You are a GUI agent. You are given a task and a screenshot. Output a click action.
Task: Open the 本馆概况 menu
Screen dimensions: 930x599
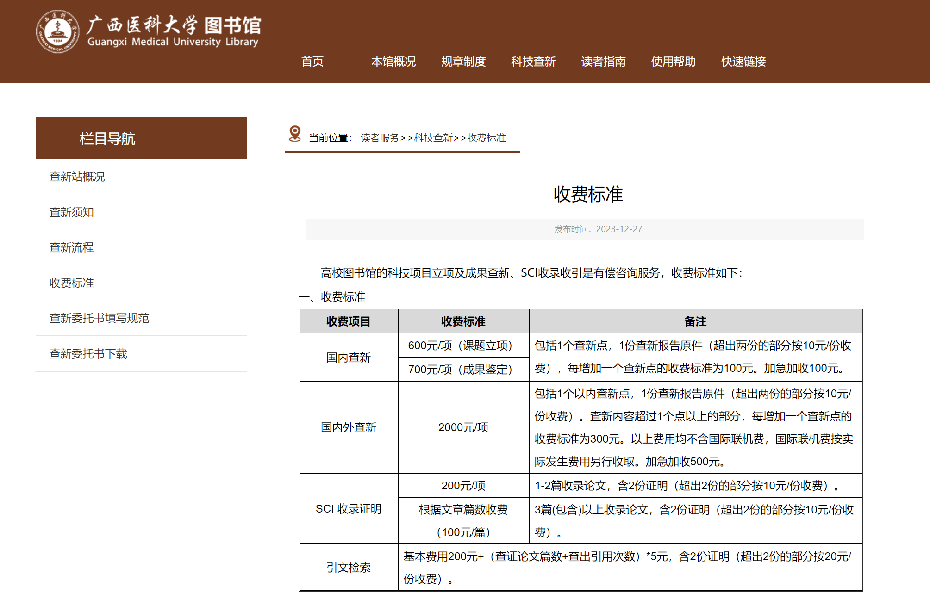click(x=393, y=62)
